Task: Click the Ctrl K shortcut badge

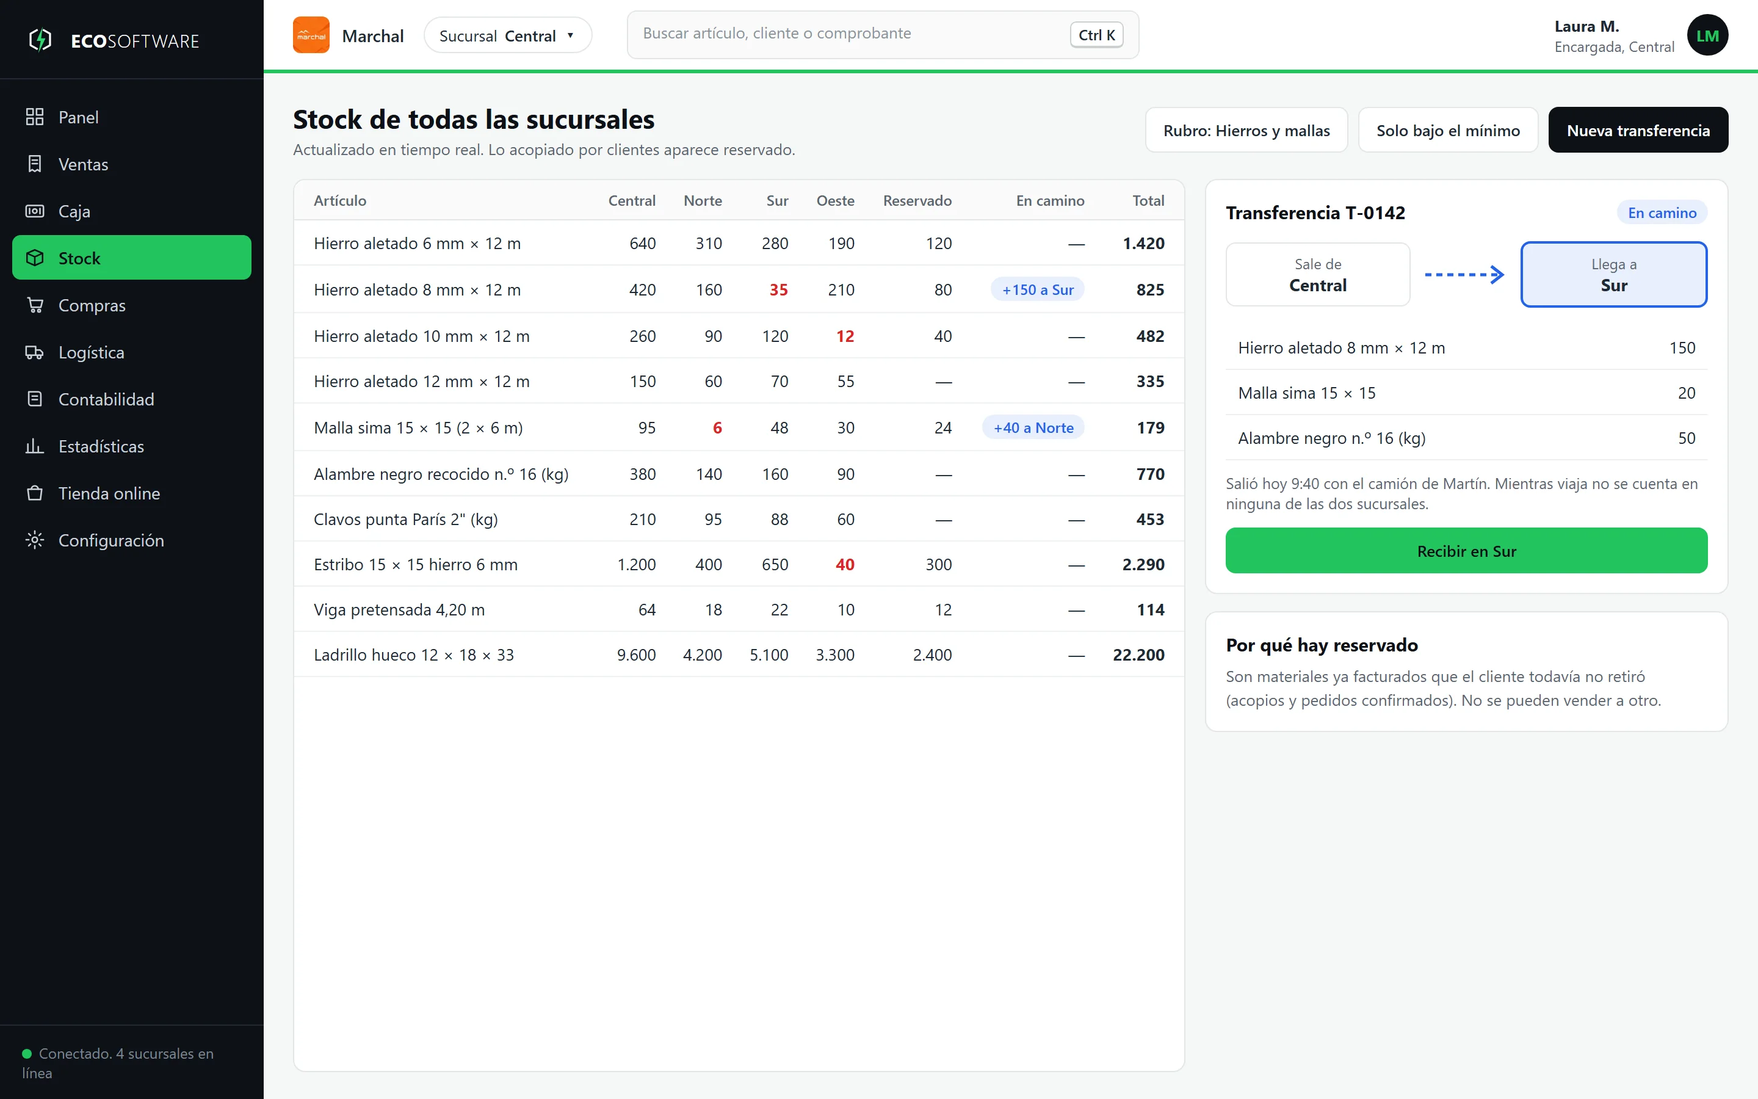Action: click(x=1096, y=35)
